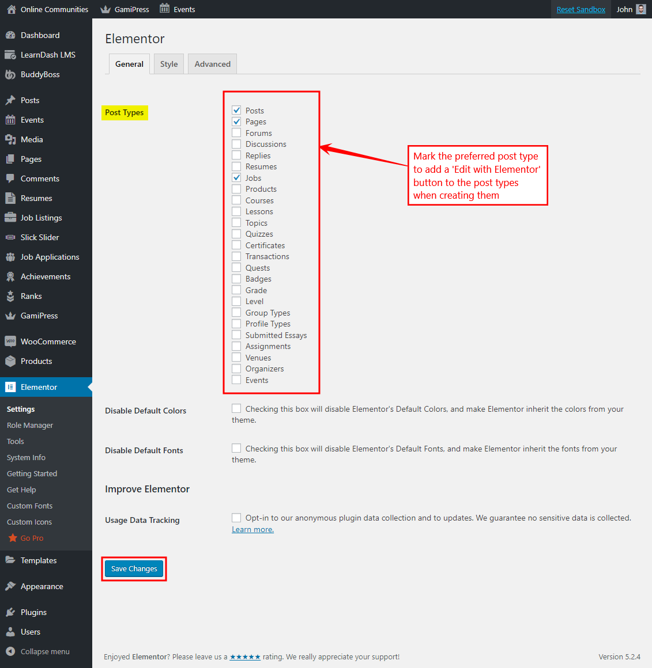Click the five-star rating link in footer

click(x=244, y=656)
